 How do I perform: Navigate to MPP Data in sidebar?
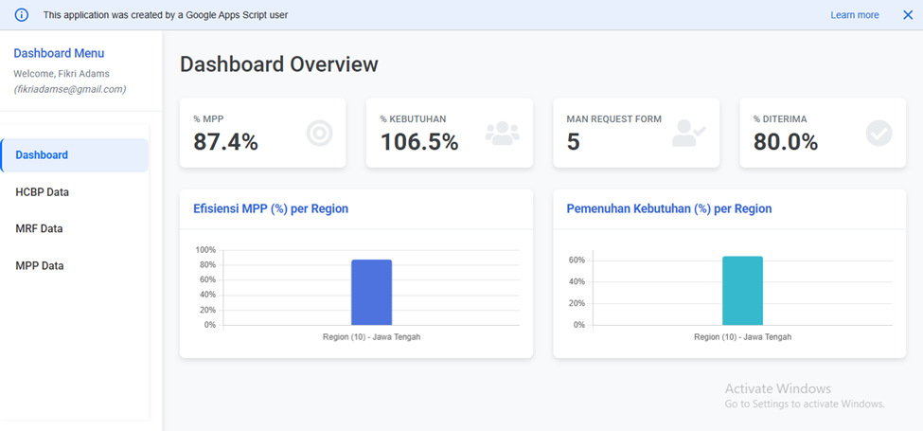click(x=40, y=266)
